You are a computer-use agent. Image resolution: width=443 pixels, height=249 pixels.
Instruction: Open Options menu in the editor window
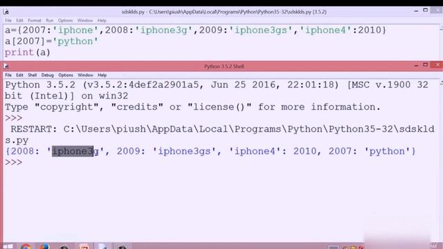coord(65,21)
